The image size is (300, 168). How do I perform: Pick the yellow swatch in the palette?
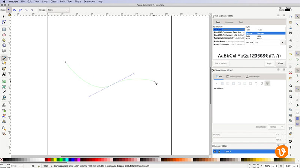(55, 160)
